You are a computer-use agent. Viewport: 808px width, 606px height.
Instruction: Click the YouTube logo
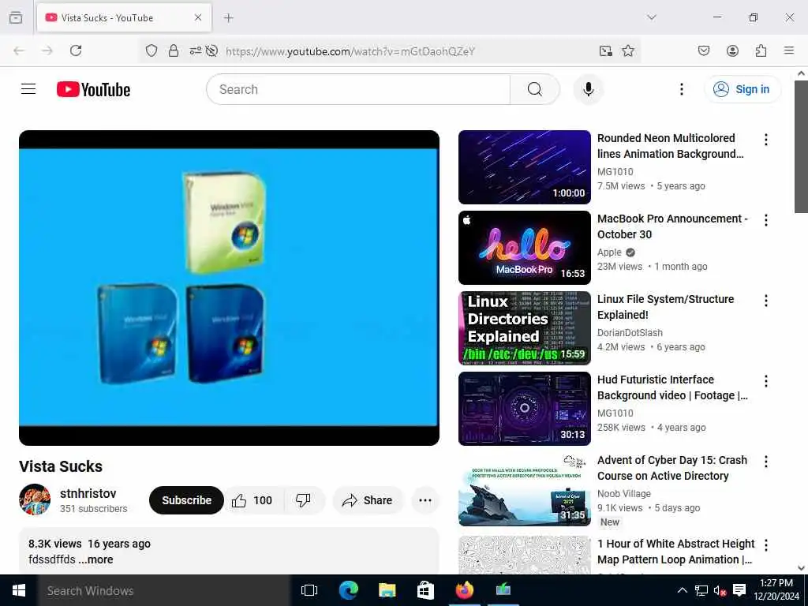93,90
